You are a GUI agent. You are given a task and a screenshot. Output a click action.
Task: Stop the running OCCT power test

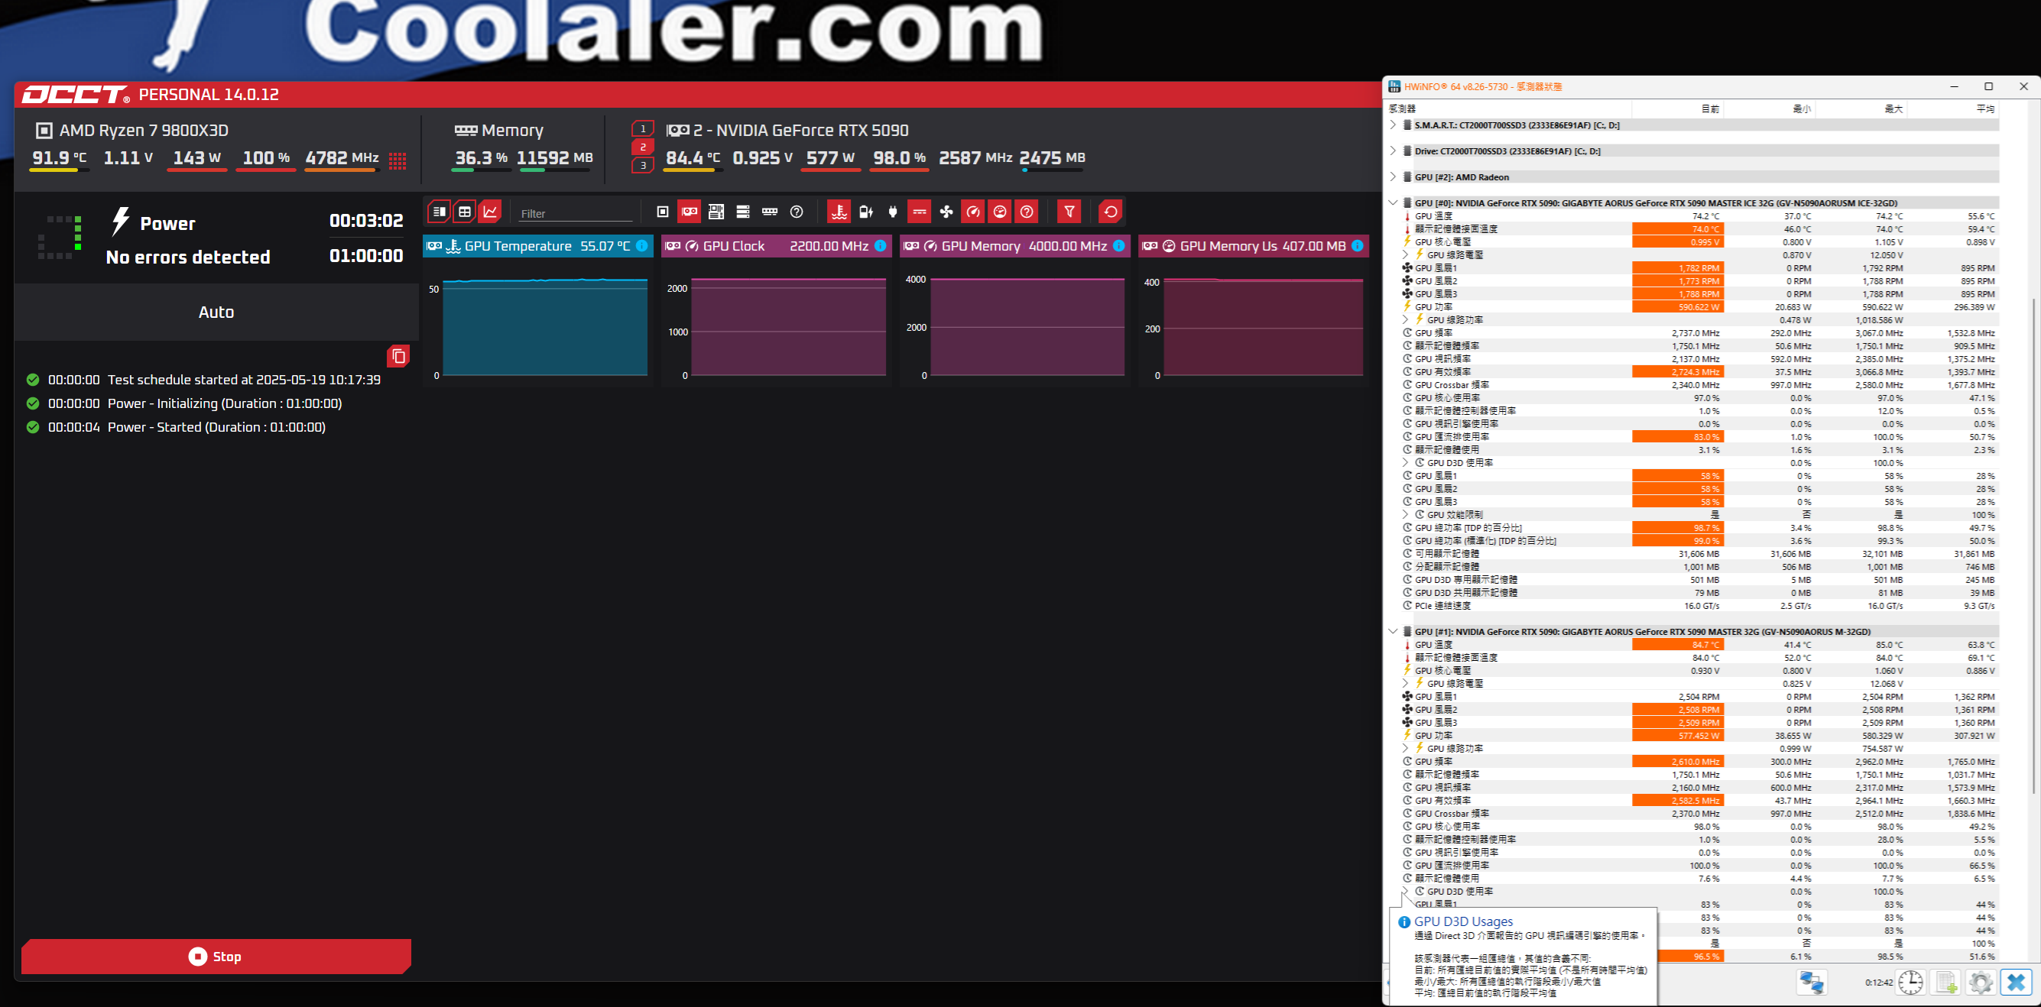(216, 957)
